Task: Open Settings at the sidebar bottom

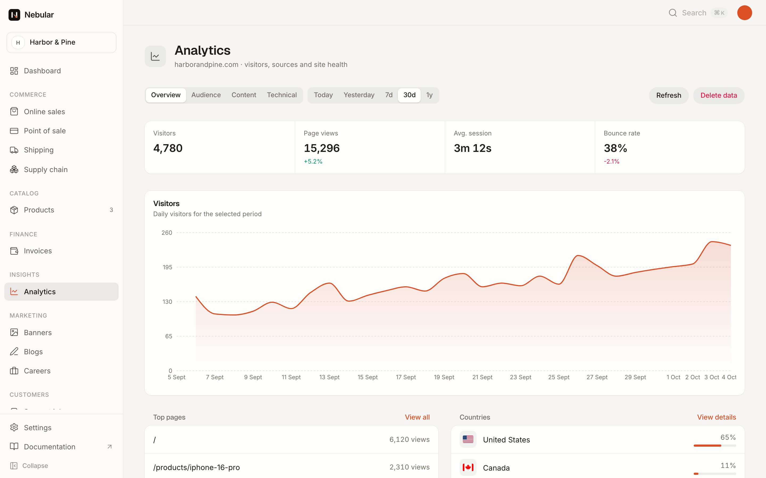Action: point(61,428)
